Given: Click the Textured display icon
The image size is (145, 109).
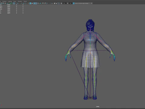Looking at the screenshot, I should 36,3.
